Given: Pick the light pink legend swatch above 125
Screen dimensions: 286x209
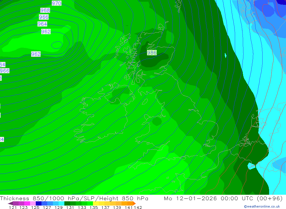Looking at the screenshot, I should [x=33, y=203].
